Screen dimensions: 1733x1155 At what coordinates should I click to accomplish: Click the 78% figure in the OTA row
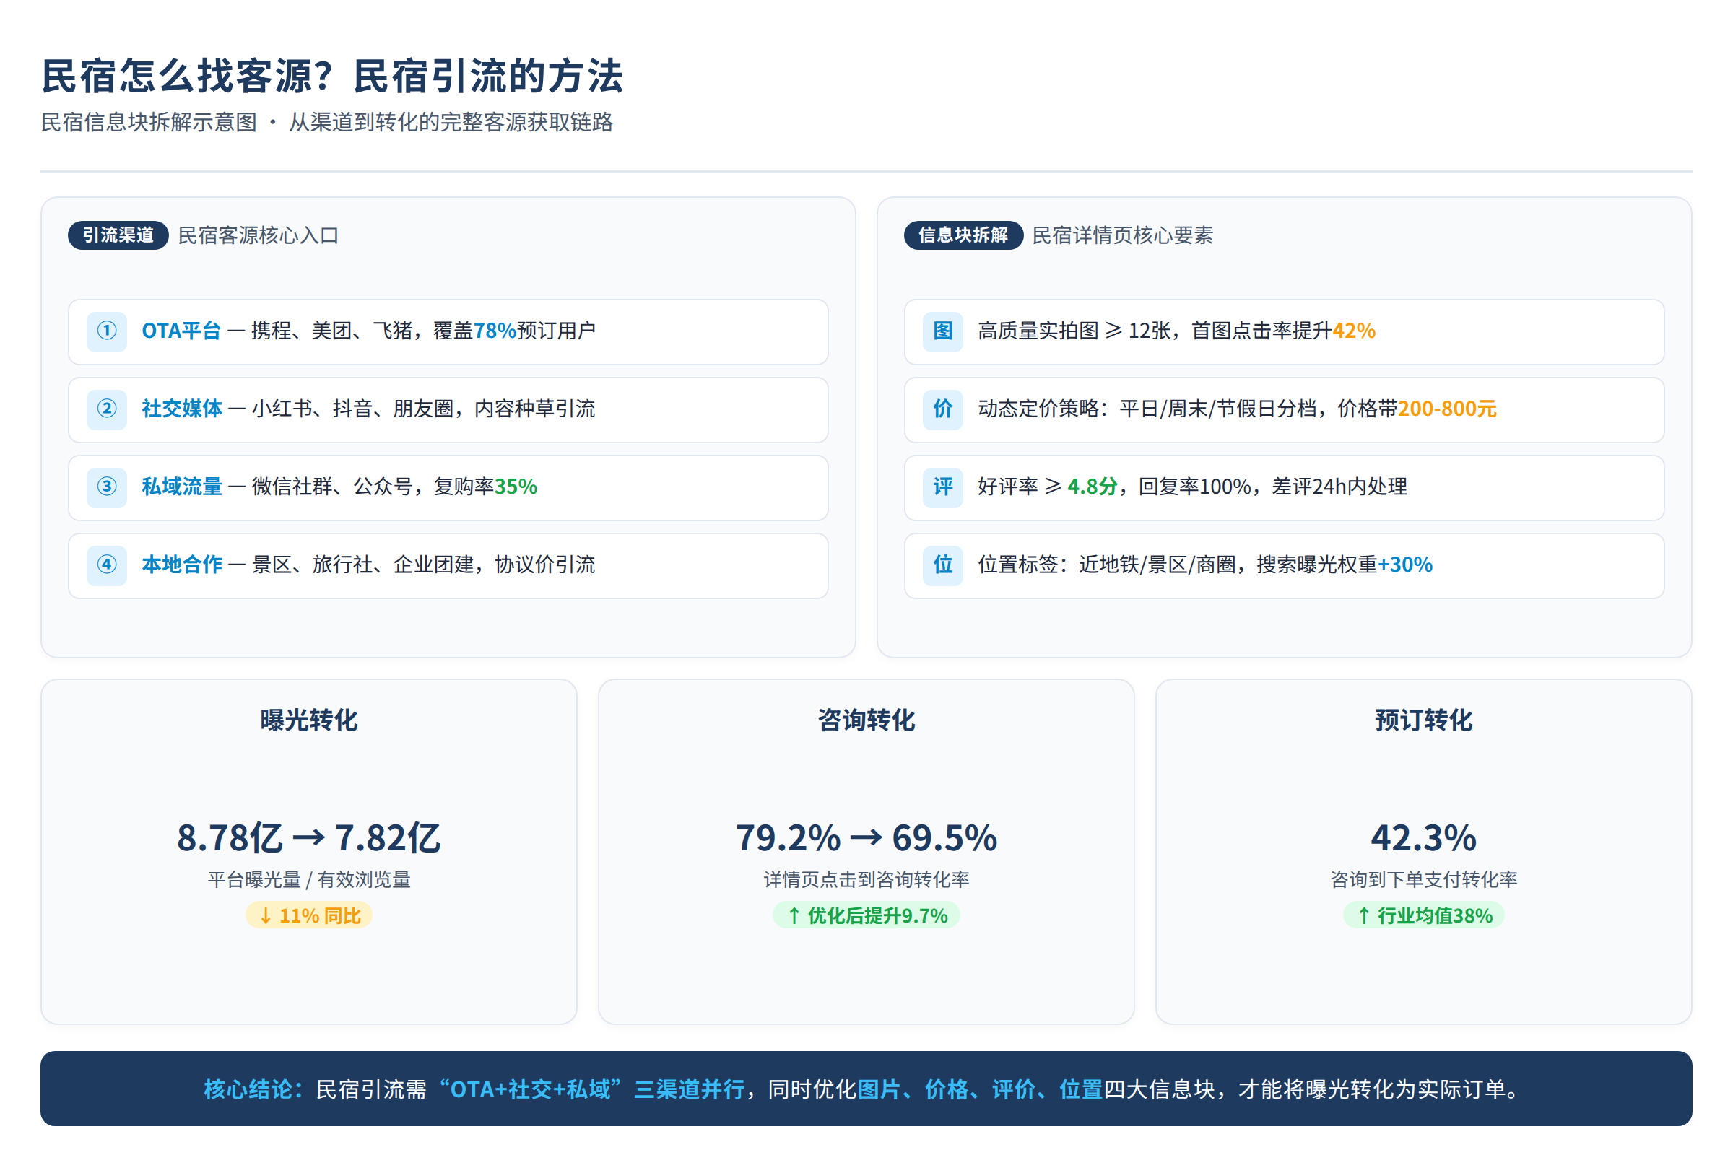point(495,331)
